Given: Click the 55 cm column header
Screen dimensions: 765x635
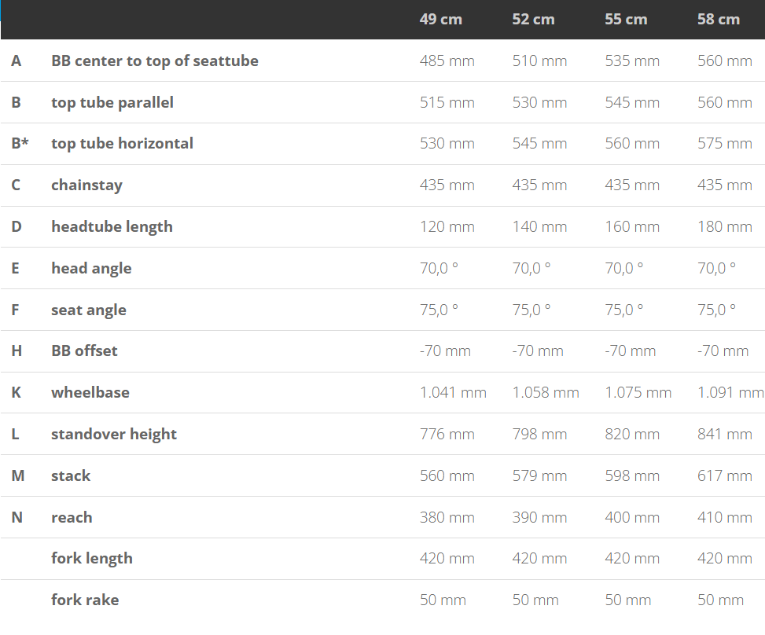Looking at the screenshot, I should pyautogui.click(x=626, y=19).
